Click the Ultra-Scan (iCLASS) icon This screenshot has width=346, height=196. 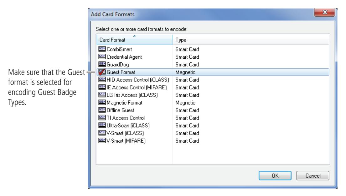102,125
